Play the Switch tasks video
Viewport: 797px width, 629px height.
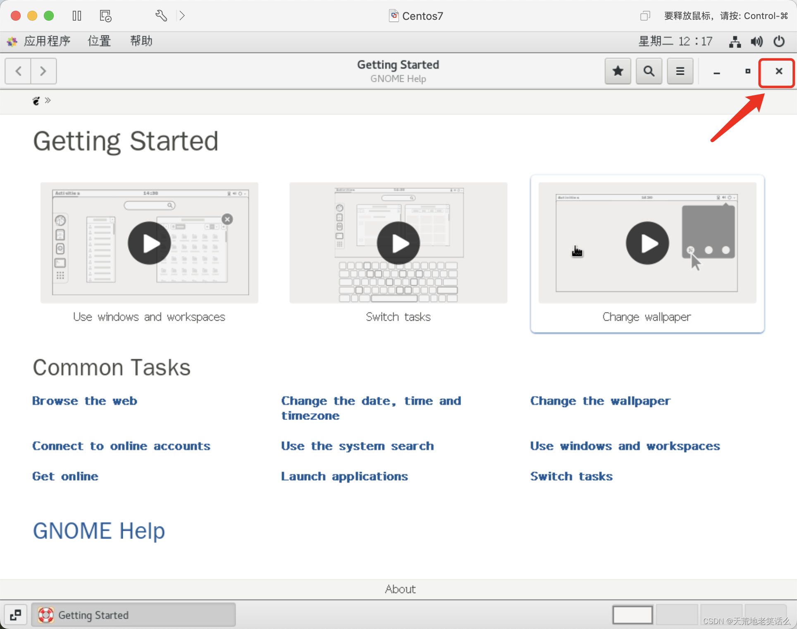(398, 243)
